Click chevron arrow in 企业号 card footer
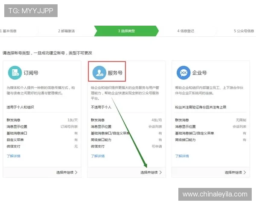The image size is (256, 205). click(245, 172)
